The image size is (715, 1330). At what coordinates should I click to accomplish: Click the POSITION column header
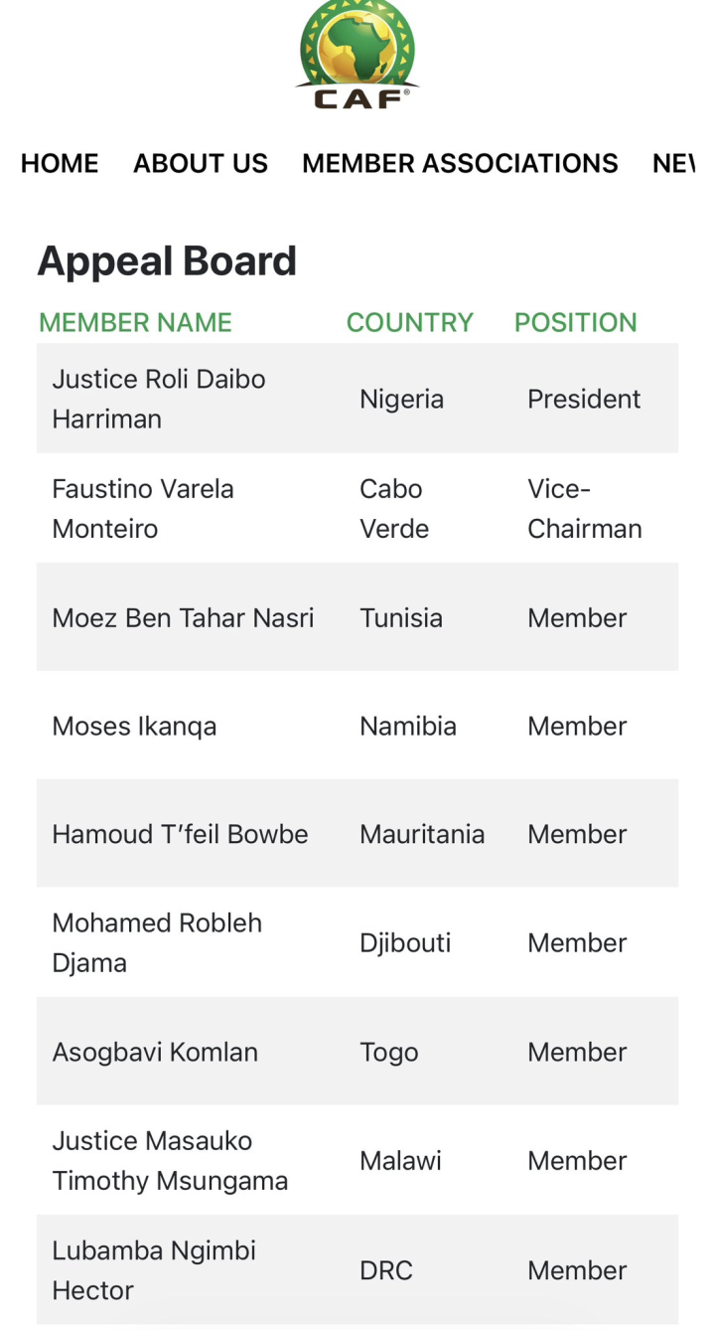[575, 323]
